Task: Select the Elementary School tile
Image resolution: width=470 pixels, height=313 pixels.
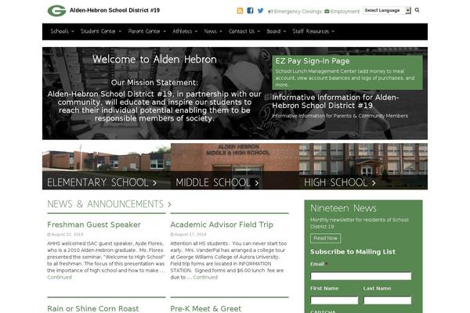Action: click(x=107, y=166)
